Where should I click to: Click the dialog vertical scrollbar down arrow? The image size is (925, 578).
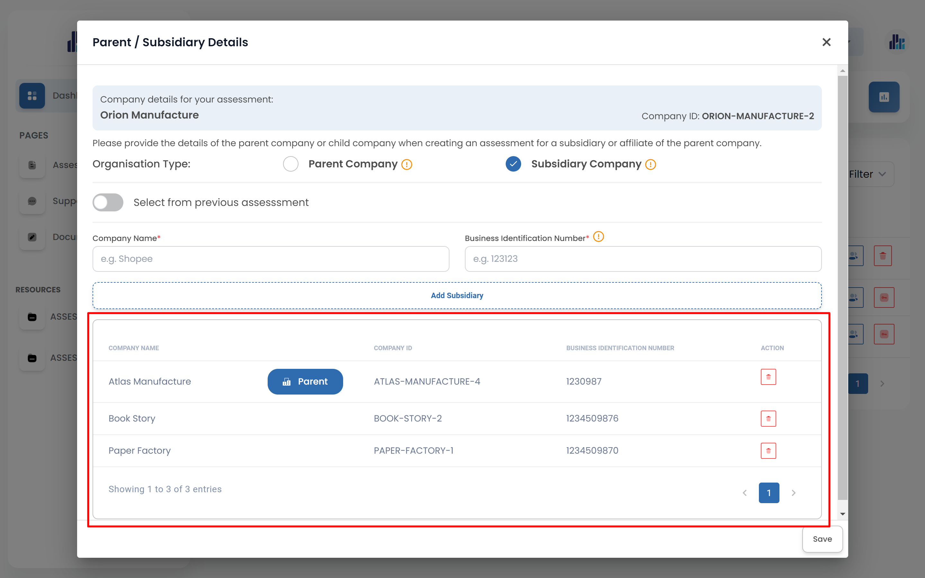tap(842, 514)
